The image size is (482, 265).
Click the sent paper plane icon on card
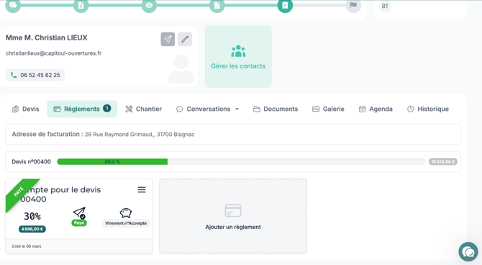pos(79,213)
